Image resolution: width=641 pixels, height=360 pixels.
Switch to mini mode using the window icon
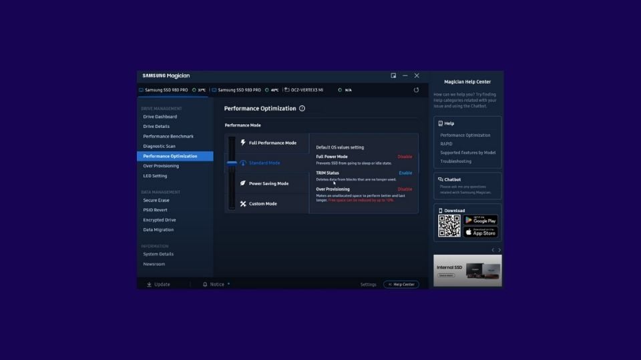pyautogui.click(x=393, y=75)
